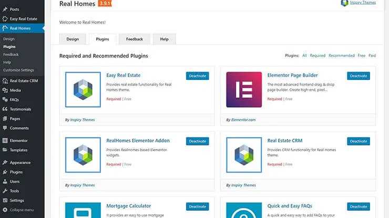Click the Mortgage Calculator plugin thumbnail

pos(83,210)
